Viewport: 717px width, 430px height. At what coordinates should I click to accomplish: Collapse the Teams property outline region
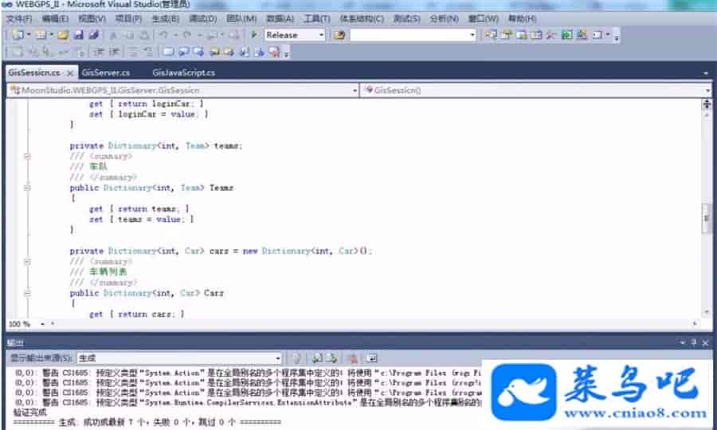pyautogui.click(x=28, y=188)
